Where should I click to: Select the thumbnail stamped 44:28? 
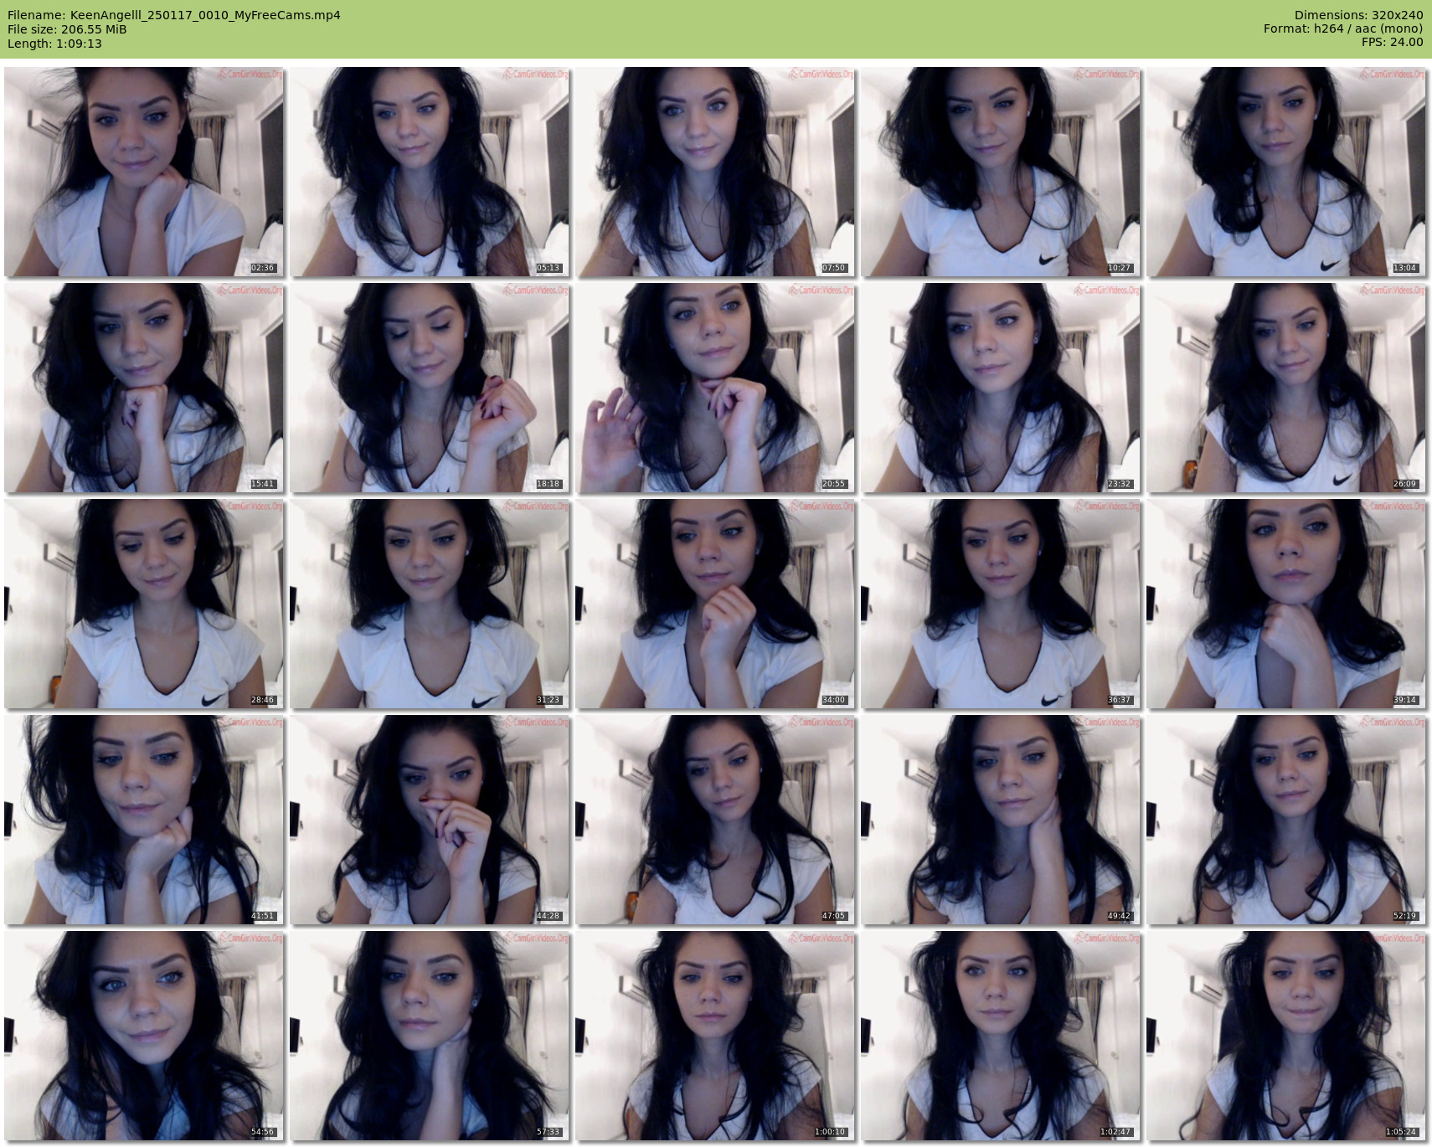tap(430, 820)
